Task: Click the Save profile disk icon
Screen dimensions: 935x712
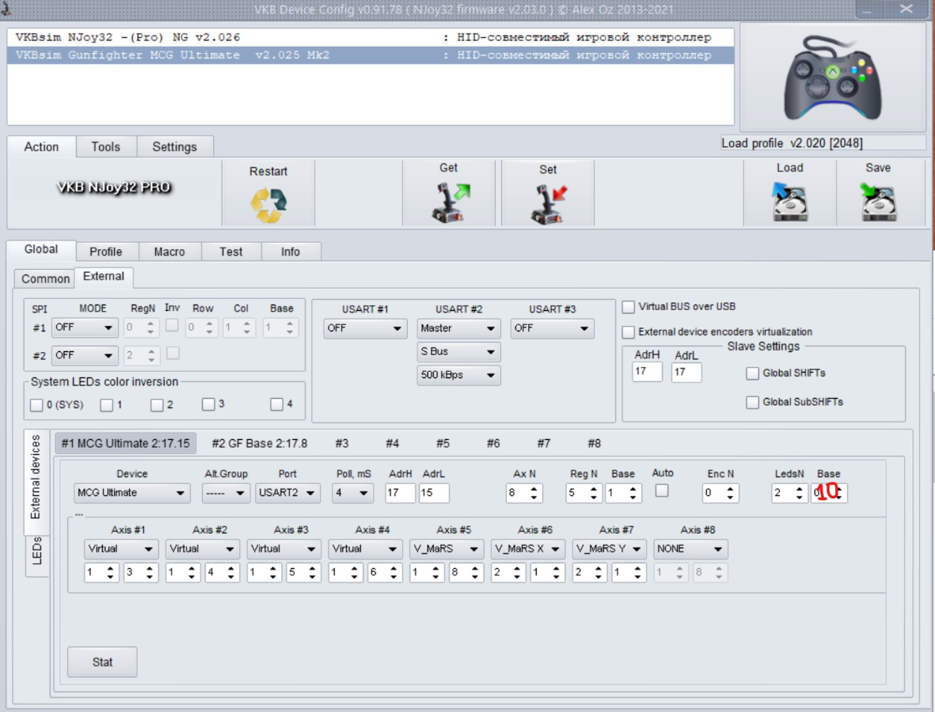Action: pos(878,203)
